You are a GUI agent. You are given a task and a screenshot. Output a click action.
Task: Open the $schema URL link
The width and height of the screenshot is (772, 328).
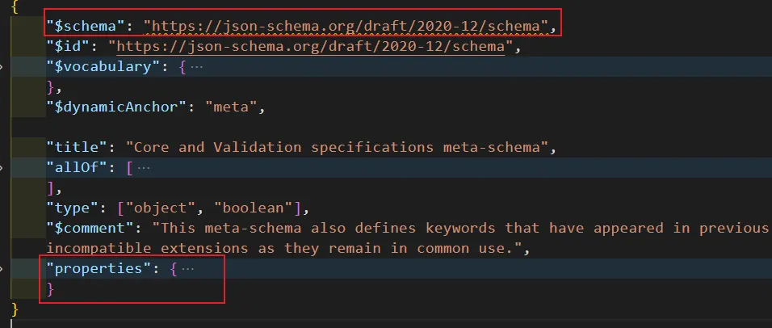[x=345, y=26]
